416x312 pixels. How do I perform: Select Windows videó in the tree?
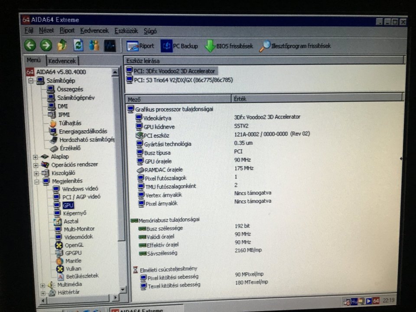tap(75, 188)
